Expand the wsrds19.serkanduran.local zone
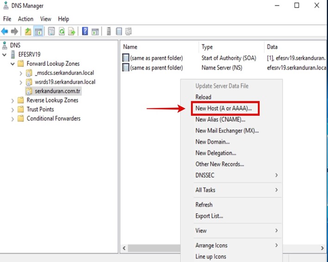This screenshot has height=262, width=328. pyautogui.click(x=21, y=82)
